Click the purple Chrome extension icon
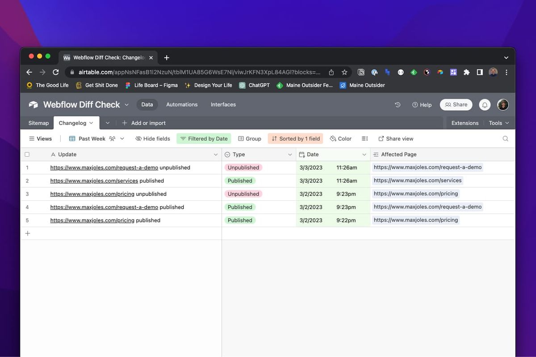 (x=453, y=72)
